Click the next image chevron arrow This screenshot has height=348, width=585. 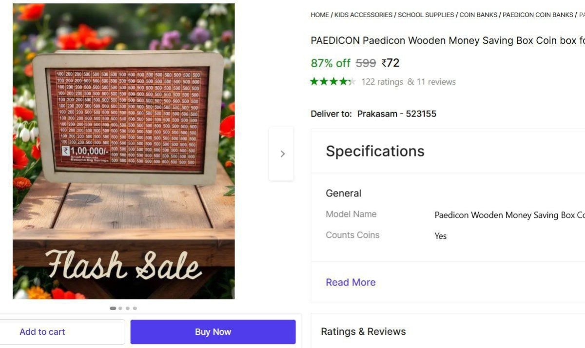(x=282, y=154)
